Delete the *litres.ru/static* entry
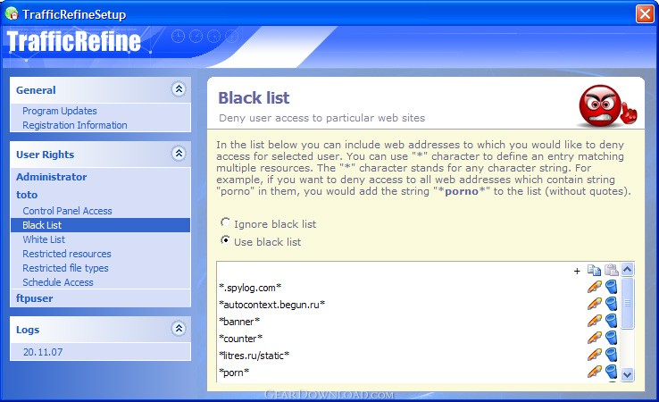 [x=612, y=355]
